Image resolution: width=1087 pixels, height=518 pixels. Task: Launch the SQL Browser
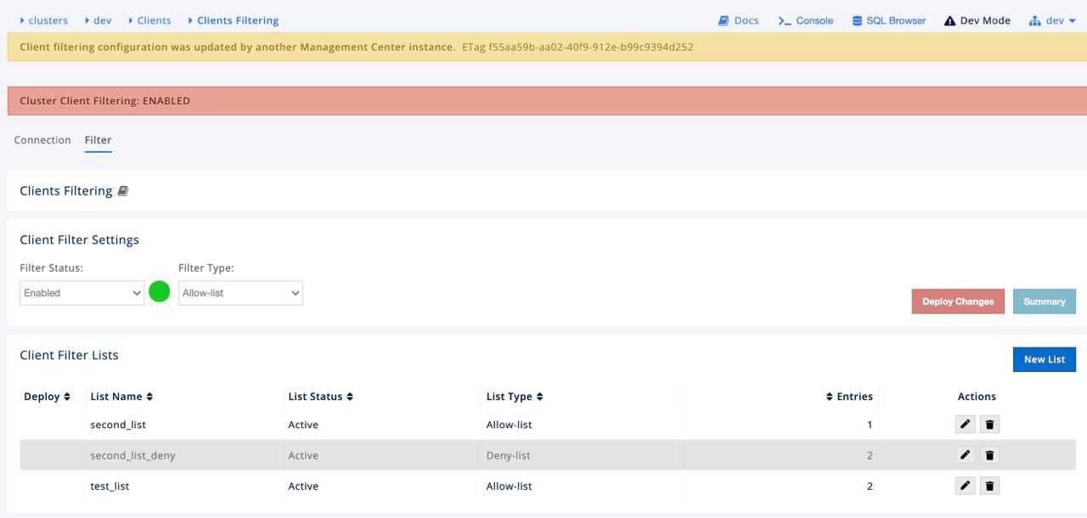point(888,20)
